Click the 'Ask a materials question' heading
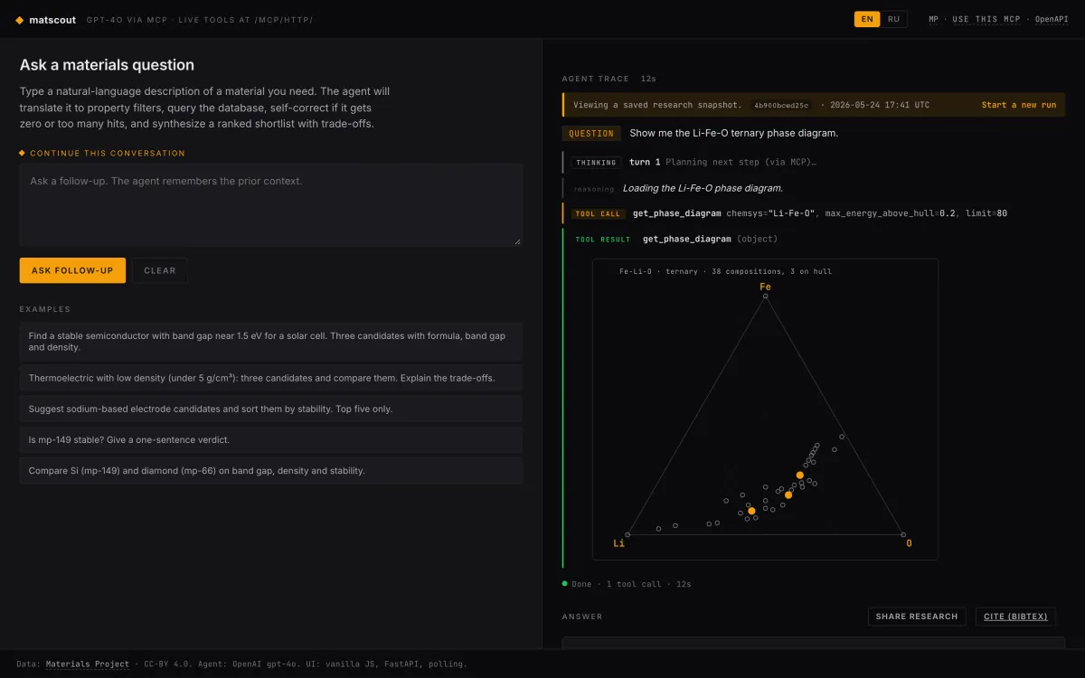The width and height of the screenshot is (1085, 678). click(107, 65)
